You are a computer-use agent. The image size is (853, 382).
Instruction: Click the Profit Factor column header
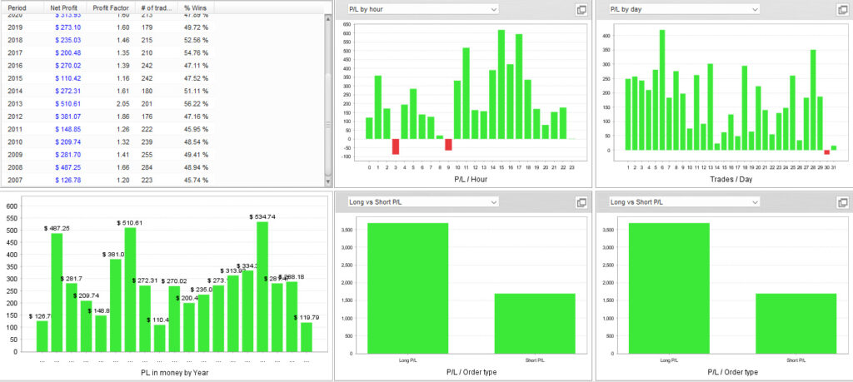coord(110,7)
